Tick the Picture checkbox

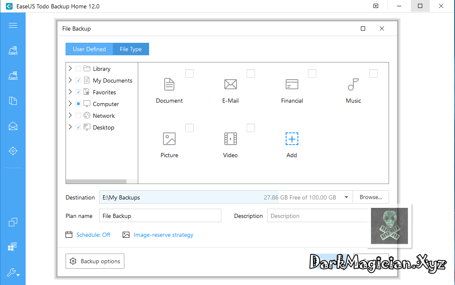pyautogui.click(x=189, y=127)
